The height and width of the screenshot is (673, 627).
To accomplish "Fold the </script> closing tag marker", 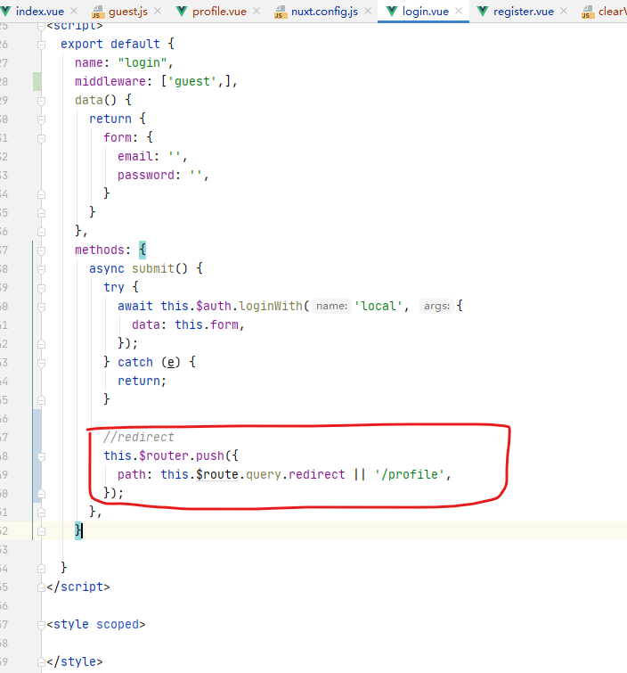I will coord(41,587).
